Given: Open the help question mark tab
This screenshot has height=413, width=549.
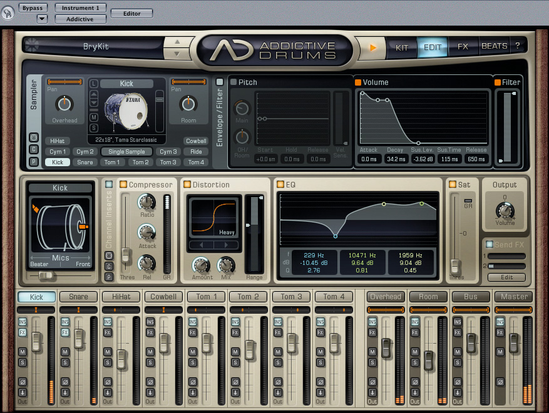Looking at the screenshot, I should click(x=518, y=46).
